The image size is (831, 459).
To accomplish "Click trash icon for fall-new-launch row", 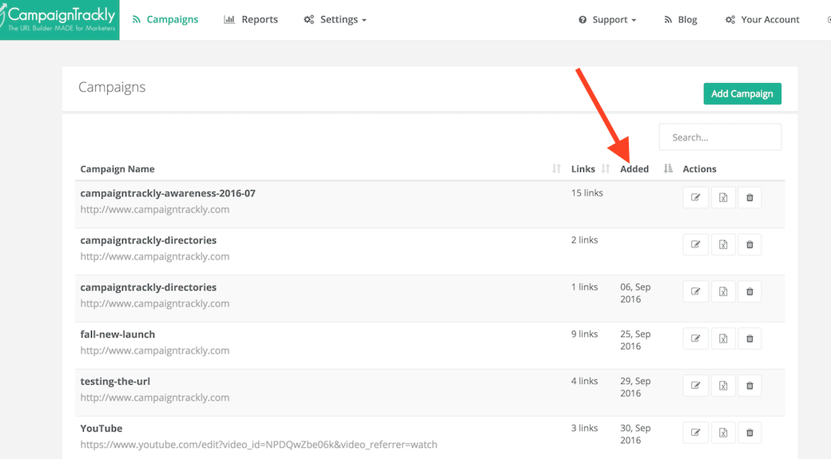I will (x=749, y=339).
